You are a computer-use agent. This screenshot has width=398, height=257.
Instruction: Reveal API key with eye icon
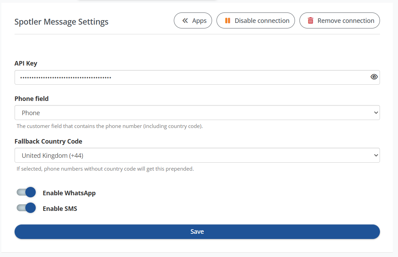(x=374, y=77)
